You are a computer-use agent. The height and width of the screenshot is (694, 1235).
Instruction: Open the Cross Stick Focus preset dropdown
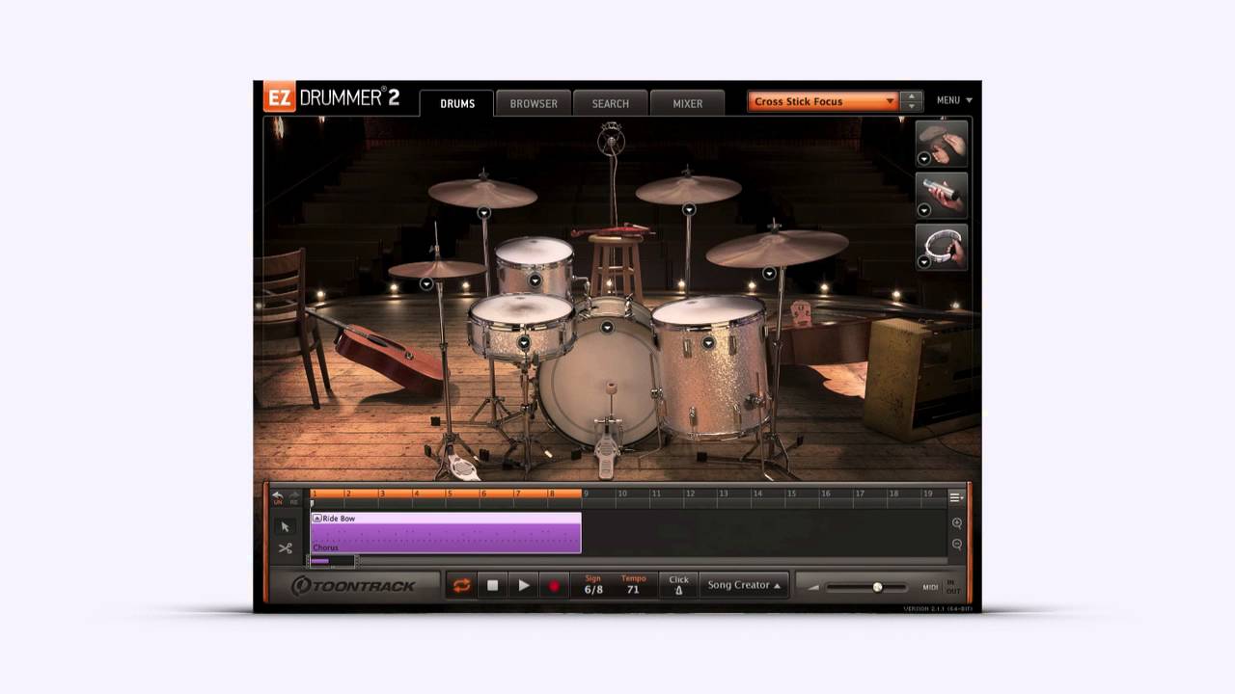[823, 101]
